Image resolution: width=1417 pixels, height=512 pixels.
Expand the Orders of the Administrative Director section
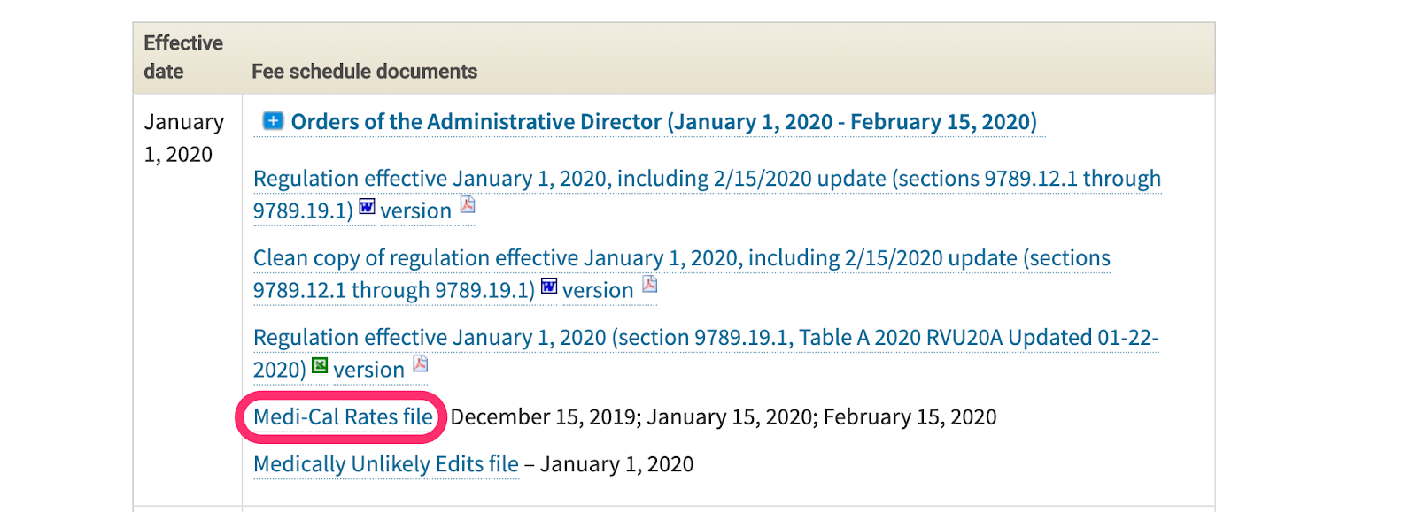tap(273, 120)
